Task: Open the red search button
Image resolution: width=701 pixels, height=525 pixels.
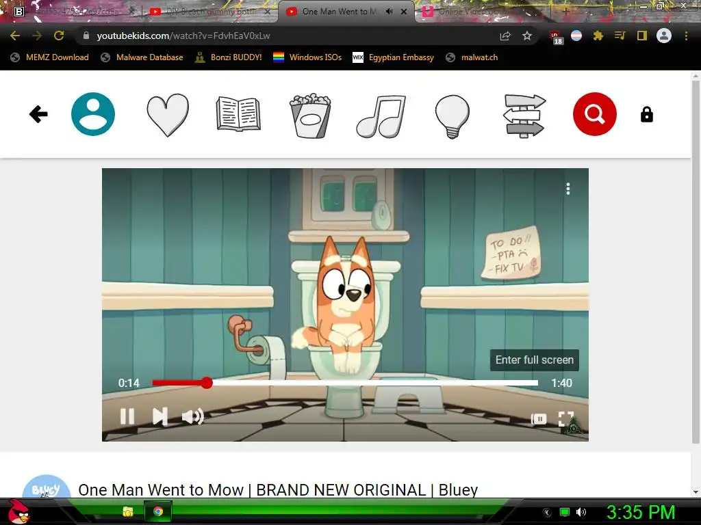Action: point(595,114)
